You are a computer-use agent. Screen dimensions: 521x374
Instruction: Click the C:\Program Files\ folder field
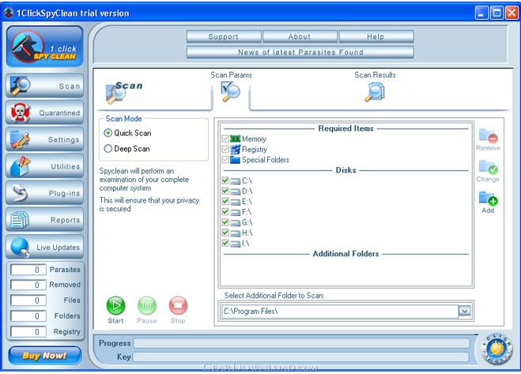point(340,312)
